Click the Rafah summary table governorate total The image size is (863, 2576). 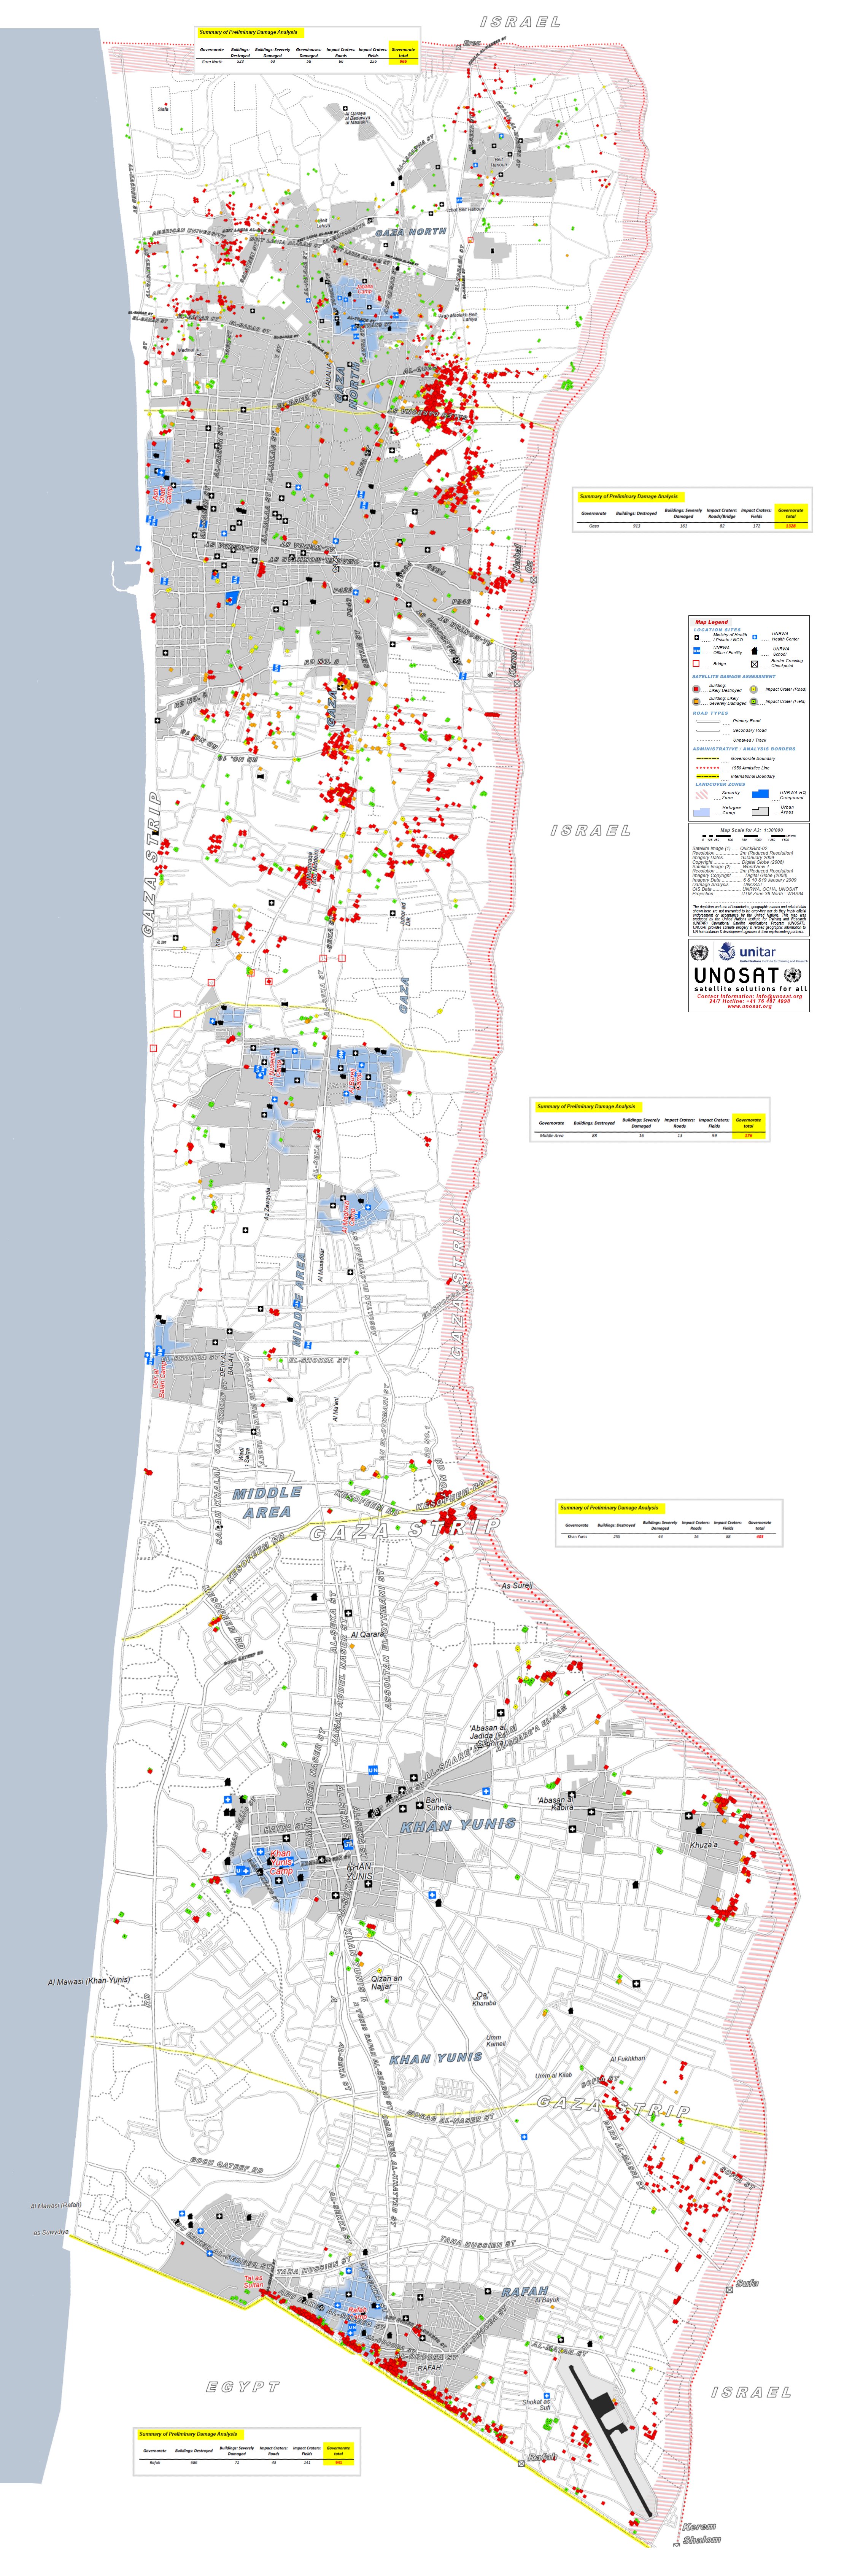[339, 2463]
